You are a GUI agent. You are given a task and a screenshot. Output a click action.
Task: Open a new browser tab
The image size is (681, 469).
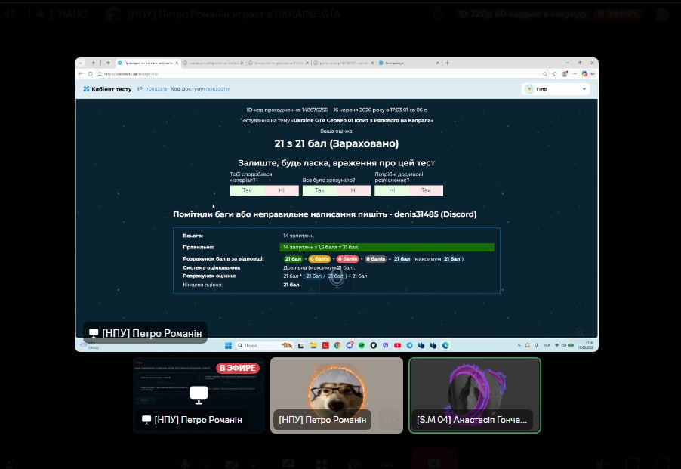pyautogui.click(x=448, y=63)
